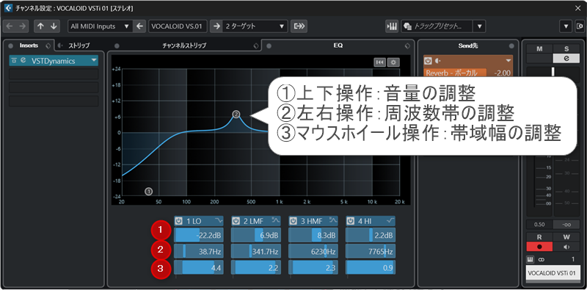Select band 3 HMF filter type icon
The width and height of the screenshot is (587, 290).
click(x=333, y=220)
